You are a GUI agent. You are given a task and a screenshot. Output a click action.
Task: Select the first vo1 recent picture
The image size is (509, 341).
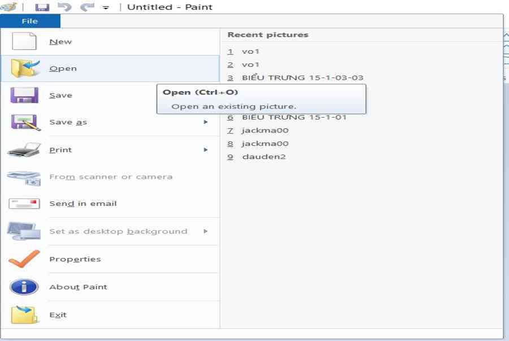(x=250, y=51)
